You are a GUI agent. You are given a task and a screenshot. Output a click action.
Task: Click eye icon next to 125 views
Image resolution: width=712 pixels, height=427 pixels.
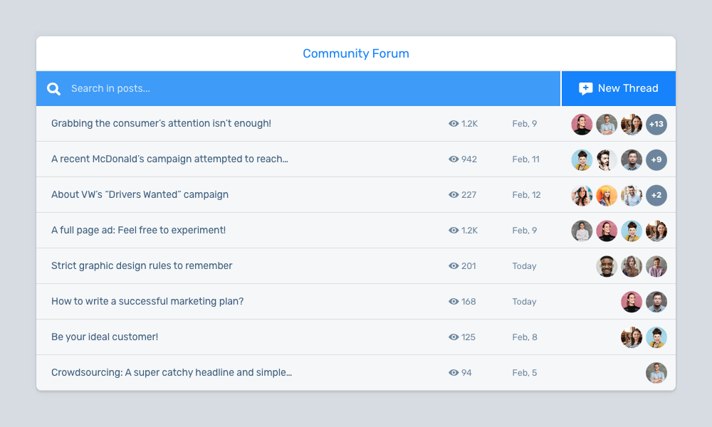click(454, 337)
